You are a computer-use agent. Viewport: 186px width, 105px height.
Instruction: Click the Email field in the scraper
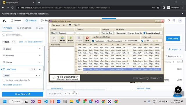tap(62, 33)
